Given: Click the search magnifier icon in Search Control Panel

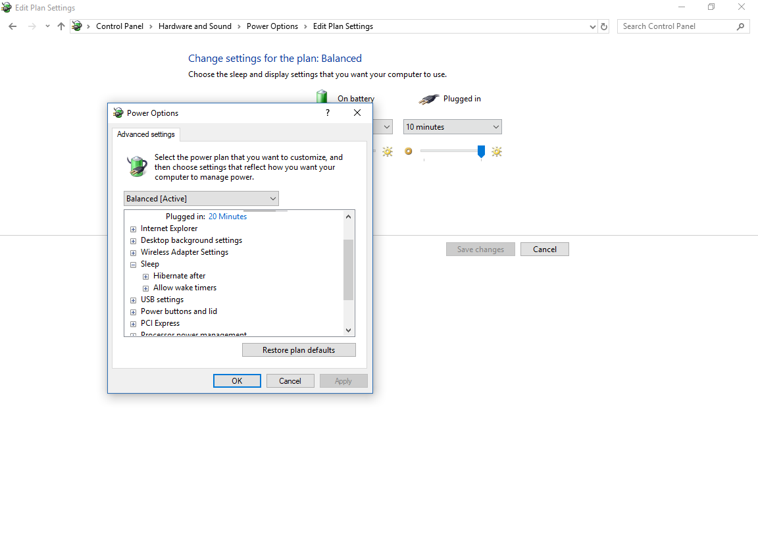Looking at the screenshot, I should (740, 26).
